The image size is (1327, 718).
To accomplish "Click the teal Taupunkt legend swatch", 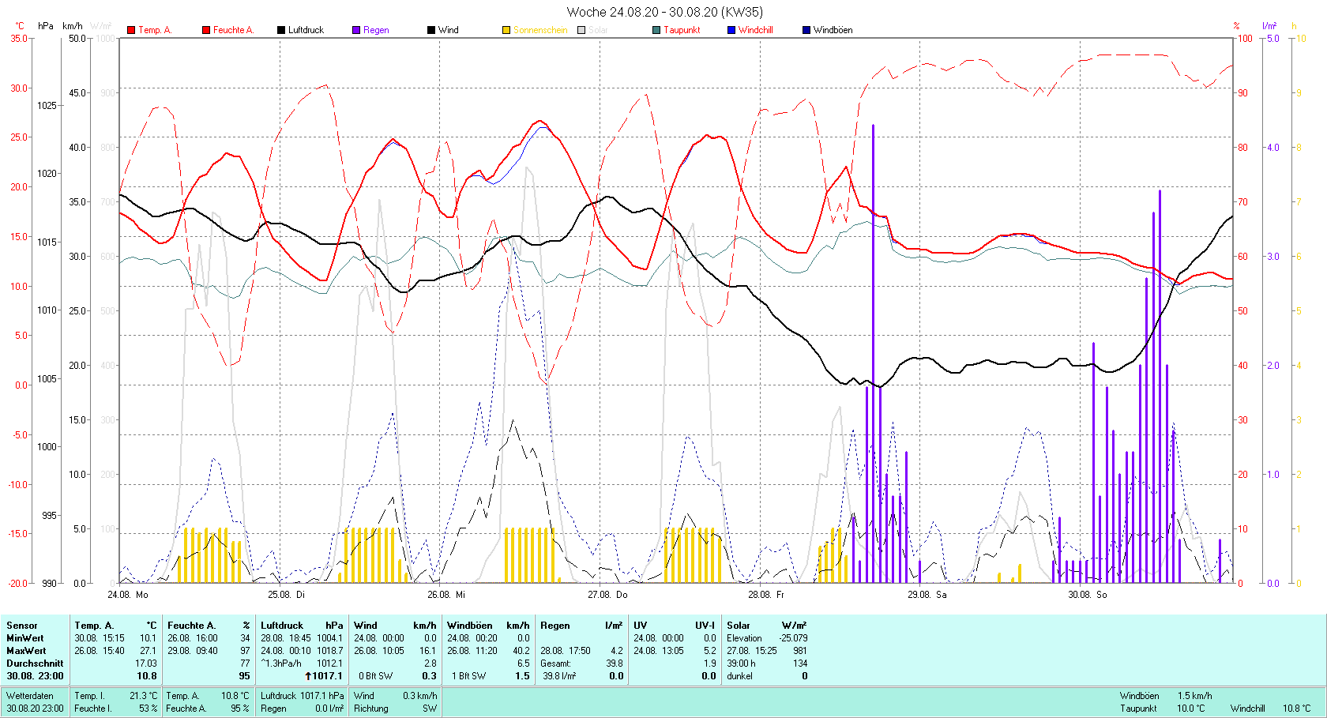I will pos(656,30).
